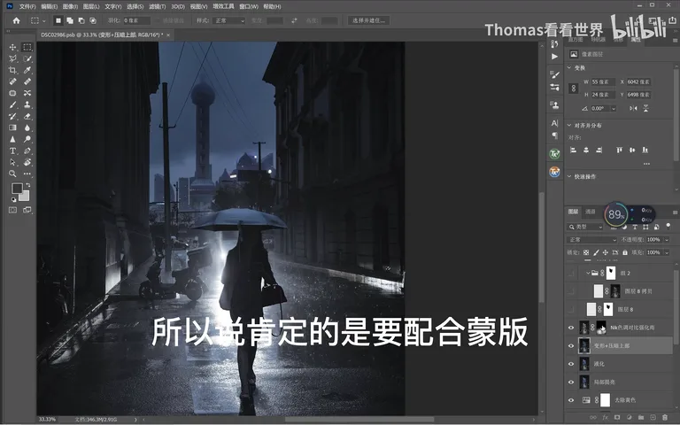Open the 样式 (Style) dropdown
This screenshot has width=680, height=425.
pos(228,20)
